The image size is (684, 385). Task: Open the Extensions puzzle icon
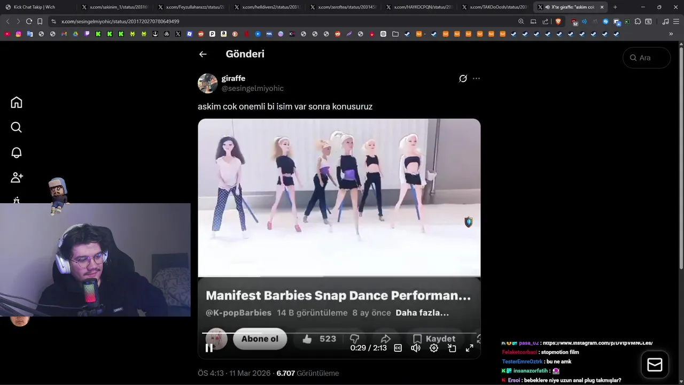pyautogui.click(x=638, y=21)
